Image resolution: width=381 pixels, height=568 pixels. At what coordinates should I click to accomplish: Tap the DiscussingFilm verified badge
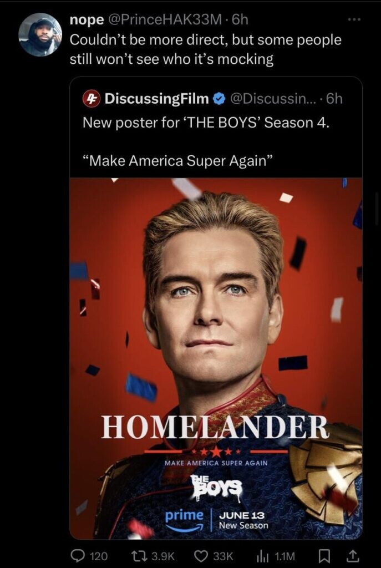coord(219,99)
